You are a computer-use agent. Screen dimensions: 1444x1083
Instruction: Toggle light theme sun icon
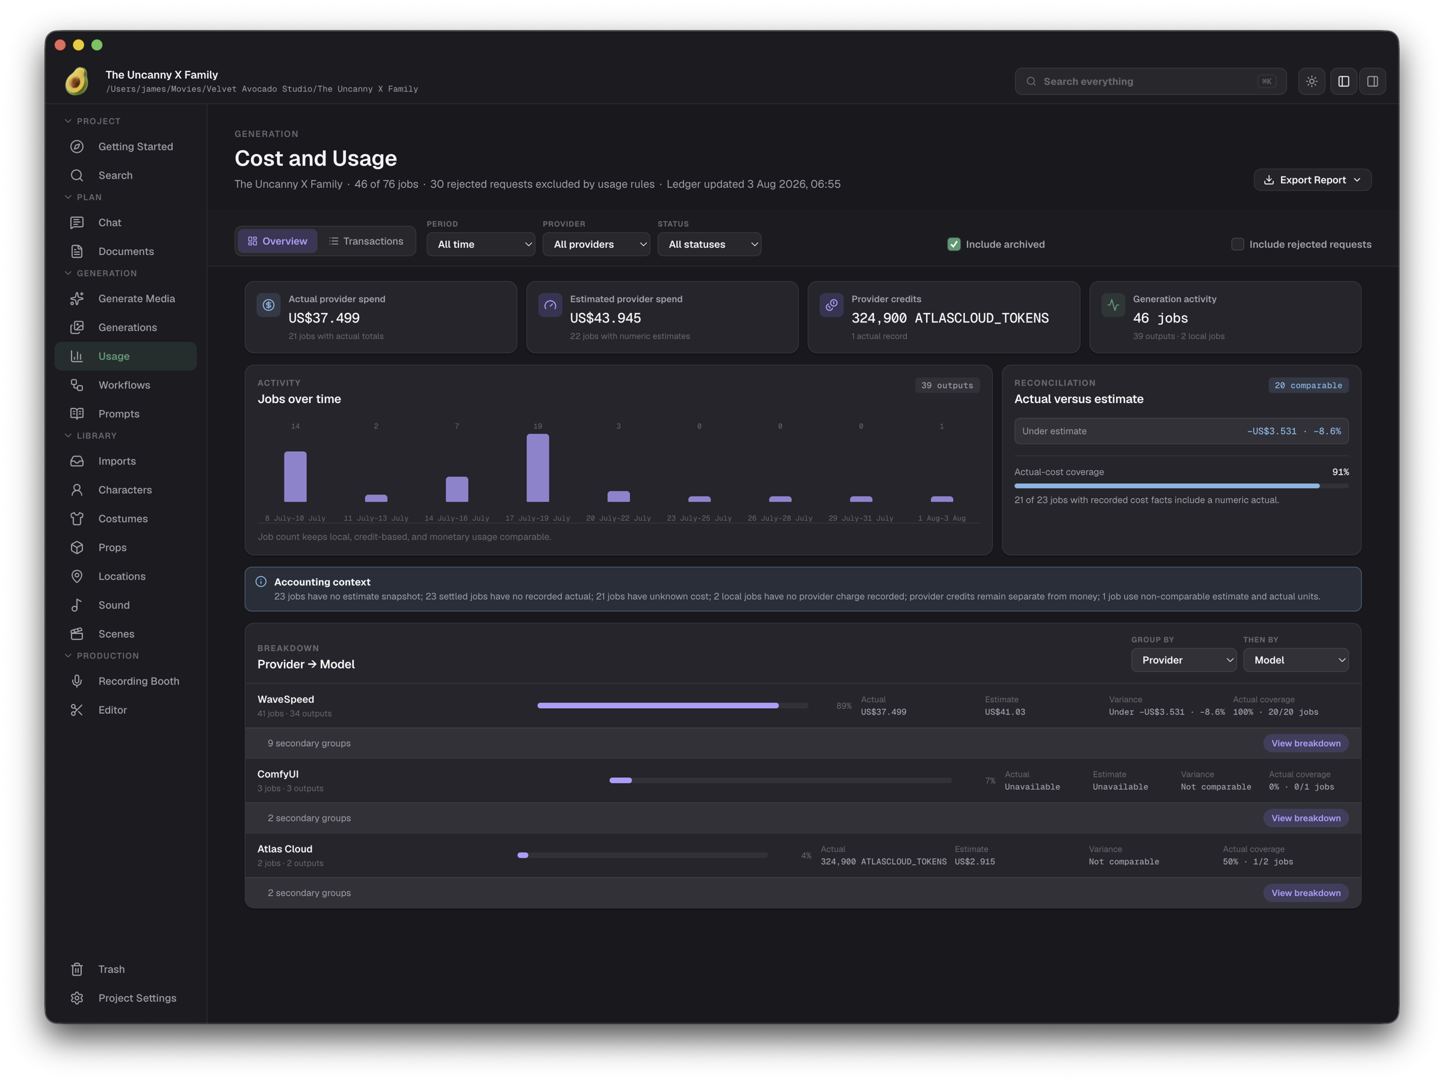pyautogui.click(x=1312, y=82)
